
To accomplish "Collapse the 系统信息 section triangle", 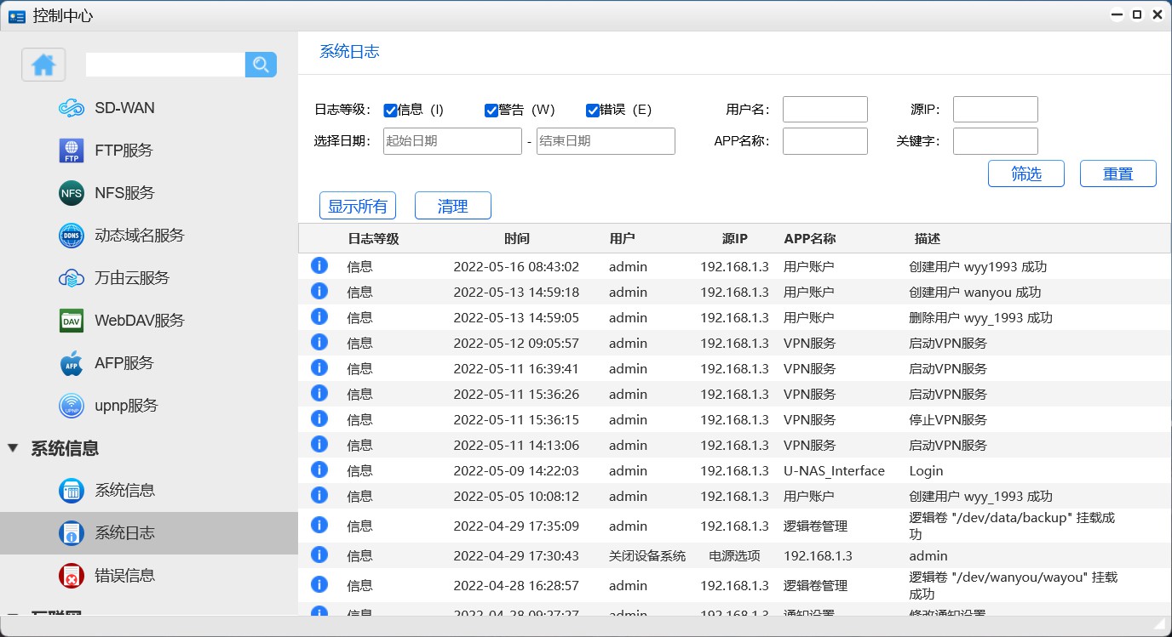I will 13,448.
